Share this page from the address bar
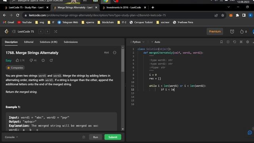The image size is (254, 143). click(x=216, y=15)
